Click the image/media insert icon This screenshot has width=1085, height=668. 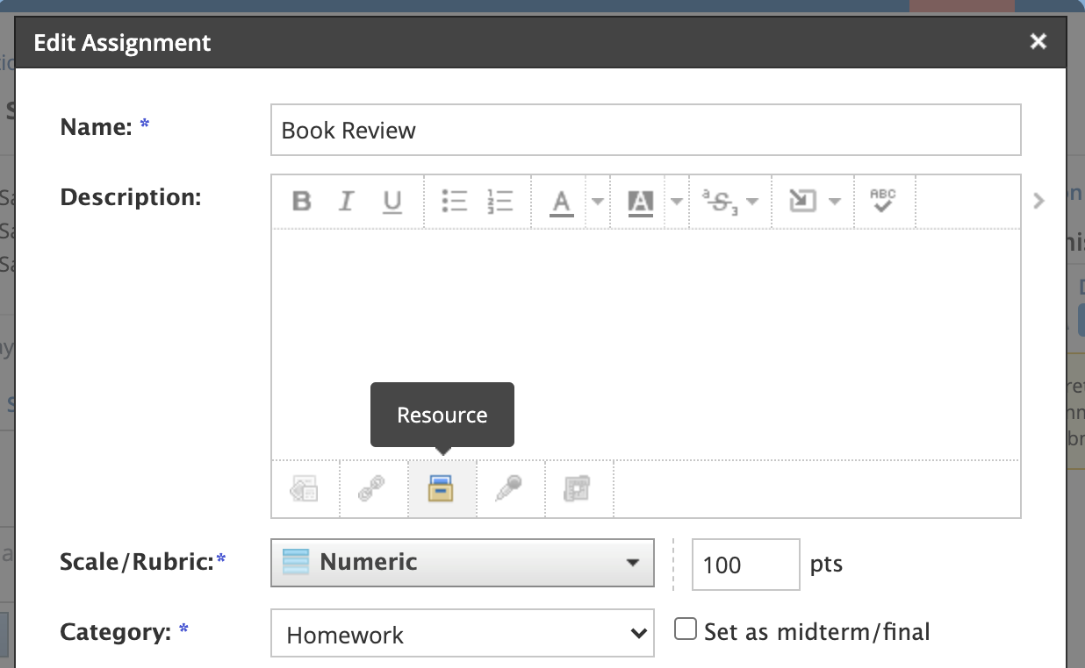(305, 489)
